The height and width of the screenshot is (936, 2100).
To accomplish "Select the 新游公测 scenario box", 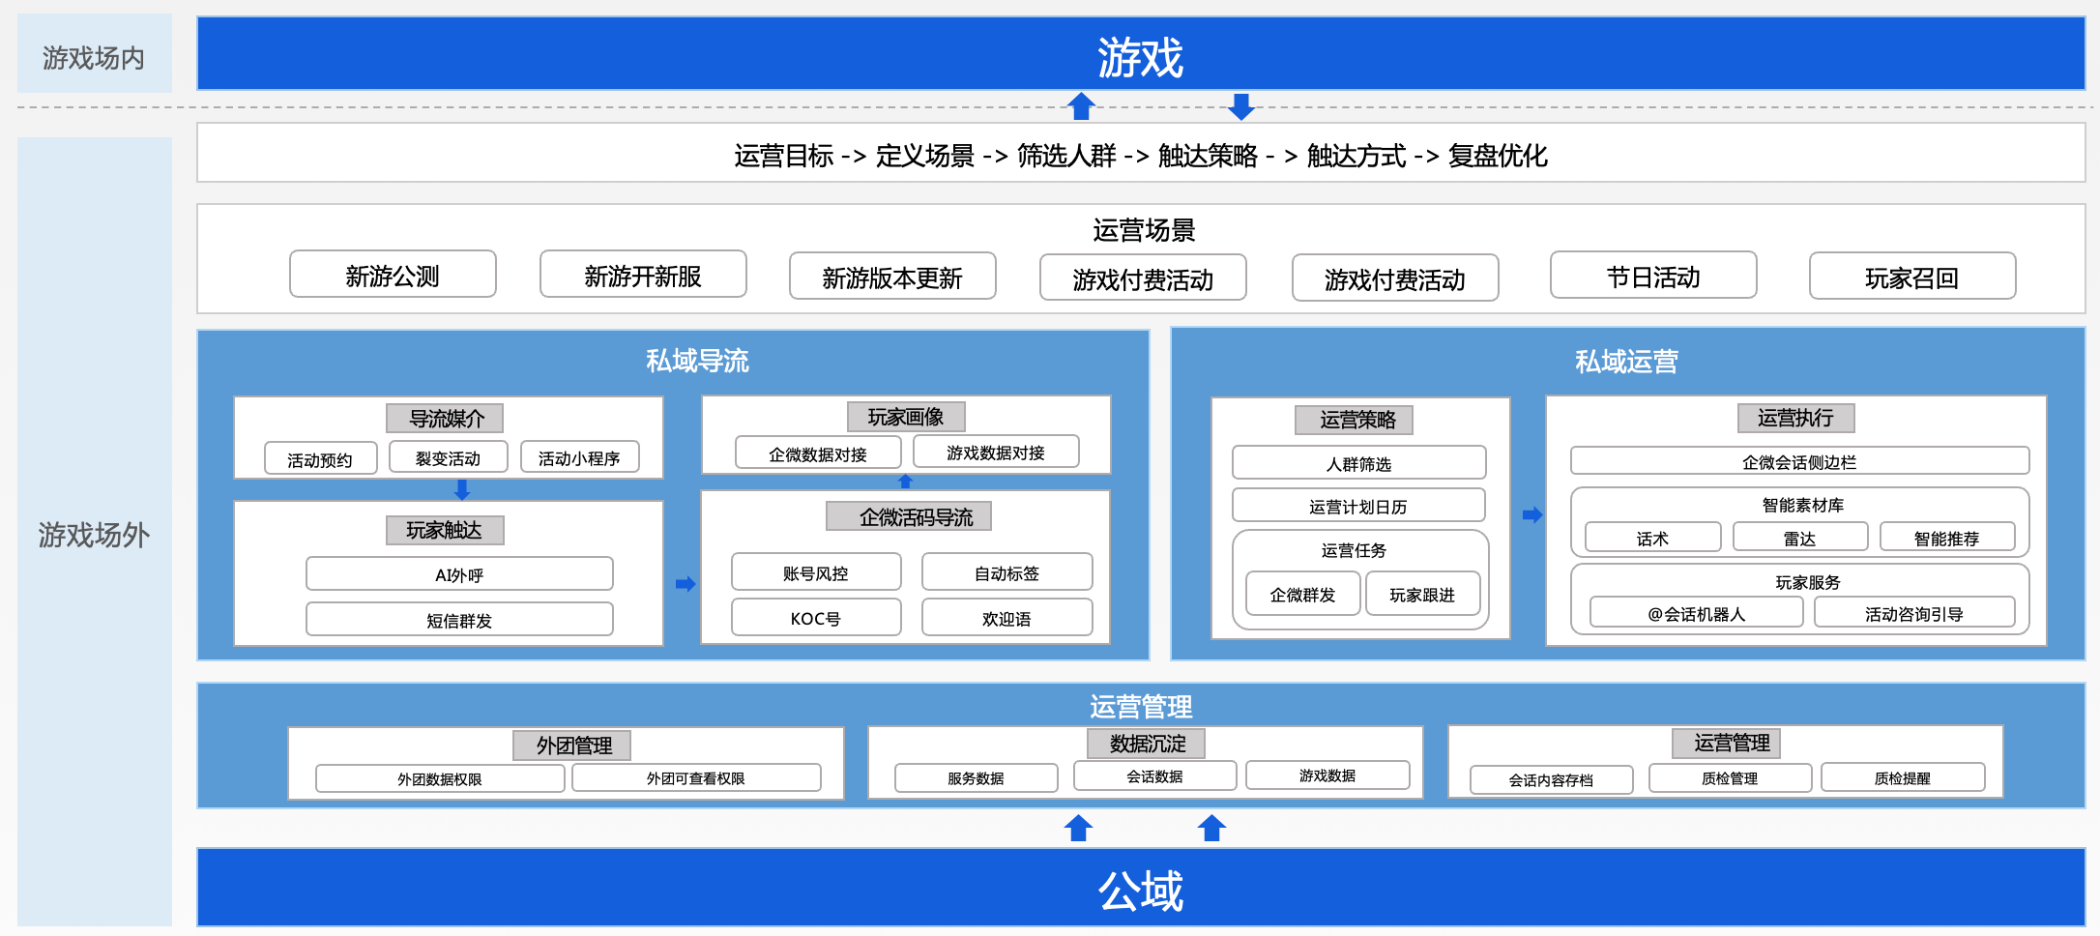I will [x=393, y=276].
